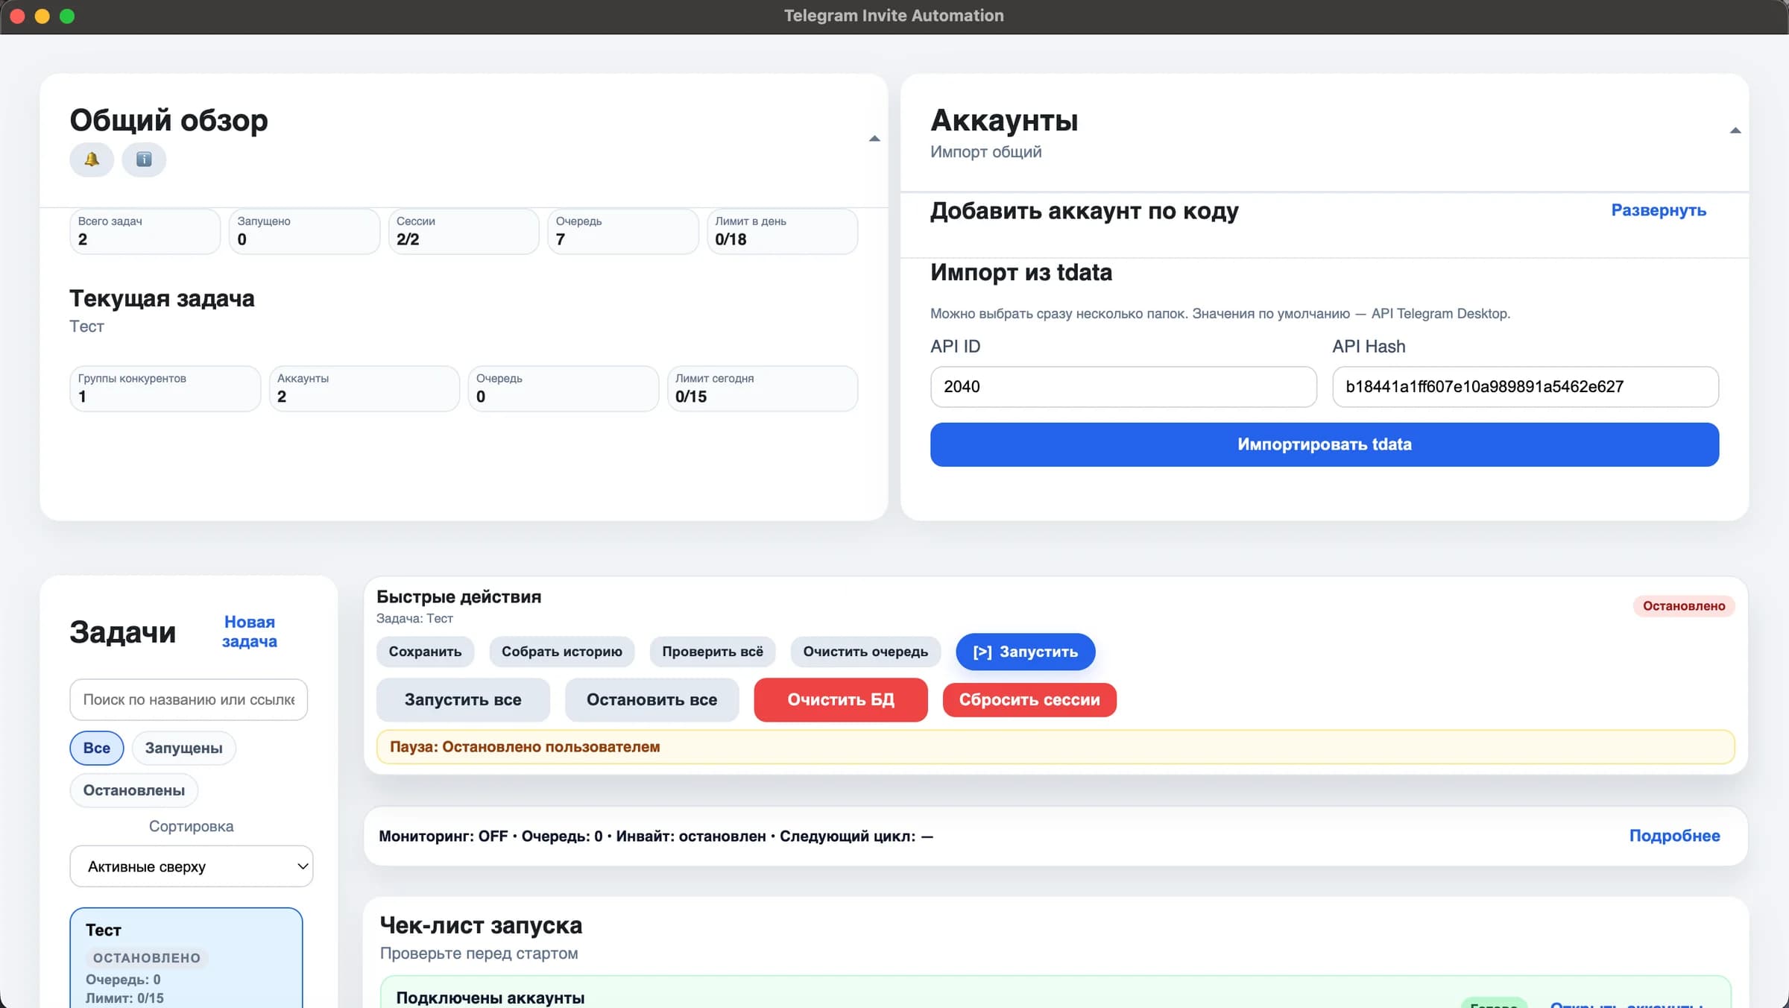
Task: Create a task via Новая задача link
Action: [250, 631]
